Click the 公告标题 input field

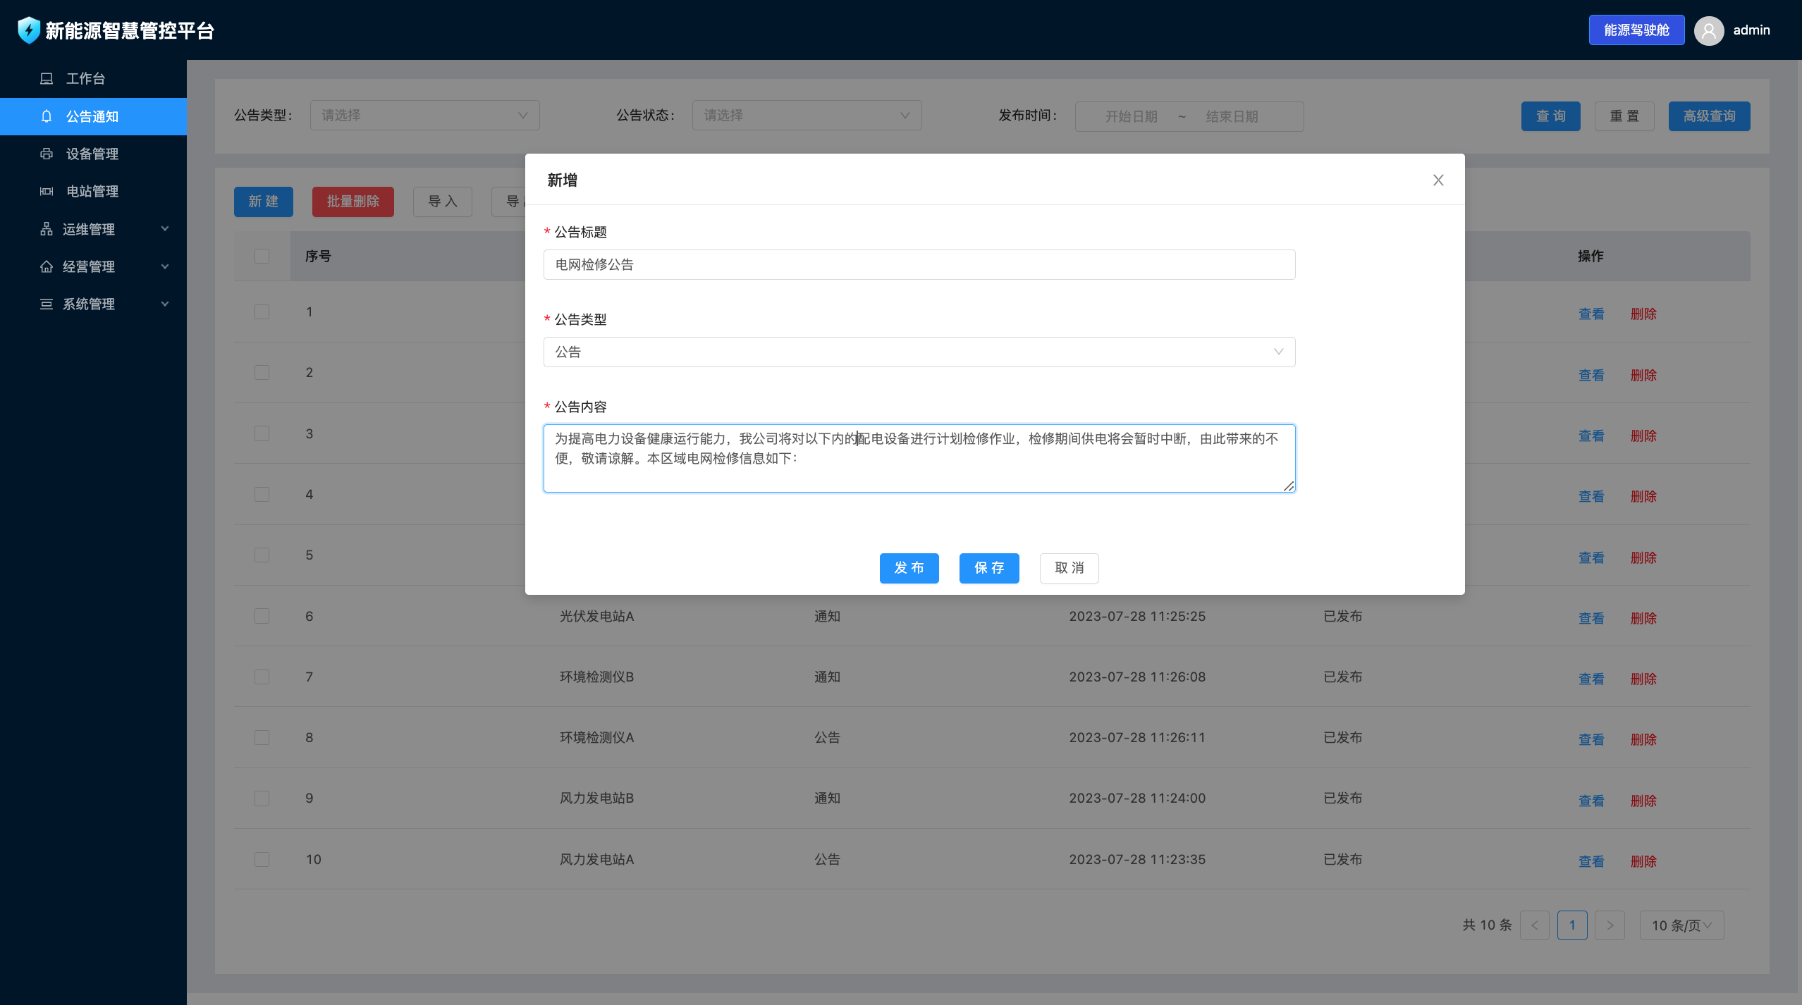[919, 264]
